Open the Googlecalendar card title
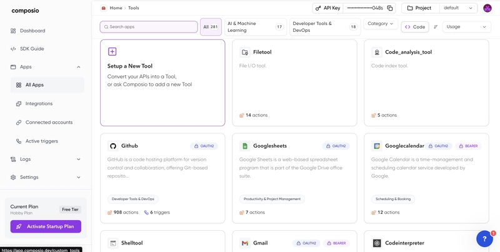500x252 pixels. click(x=404, y=146)
